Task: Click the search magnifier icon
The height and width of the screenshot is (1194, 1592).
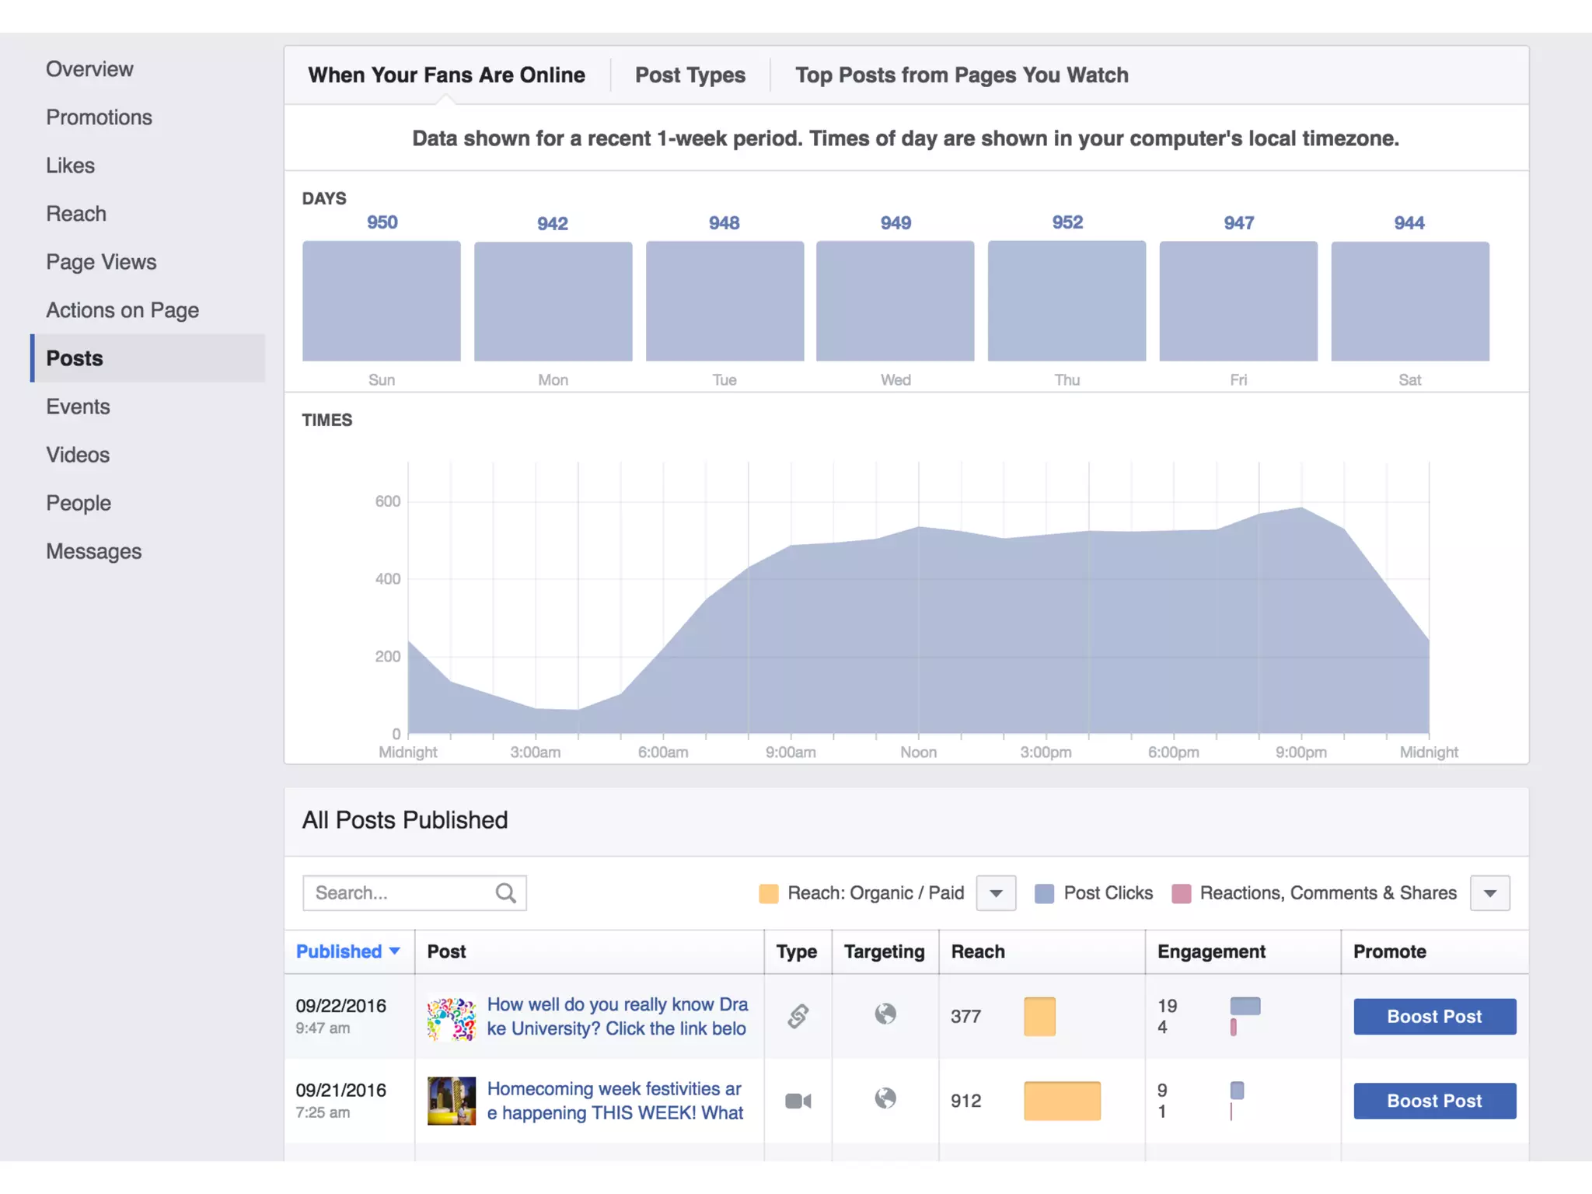Action: pos(505,893)
